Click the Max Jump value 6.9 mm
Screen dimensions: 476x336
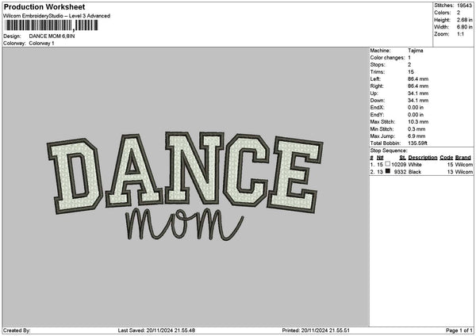416,136
